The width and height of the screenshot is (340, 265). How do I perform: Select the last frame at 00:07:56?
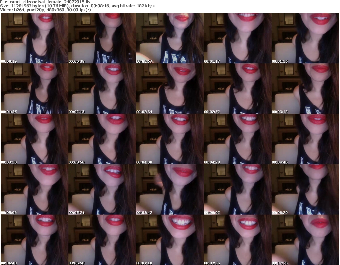tap(305, 240)
